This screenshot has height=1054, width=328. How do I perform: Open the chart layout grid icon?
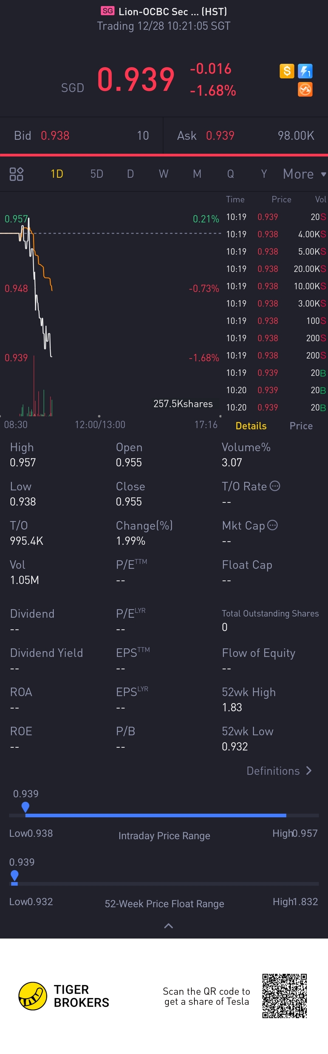point(16,174)
